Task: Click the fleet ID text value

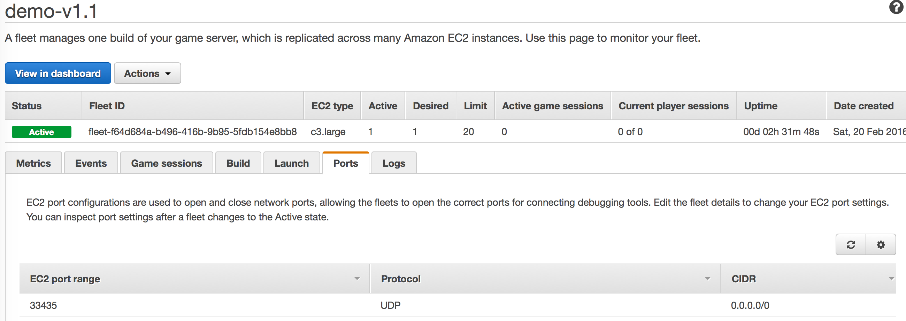Action: coord(192,132)
